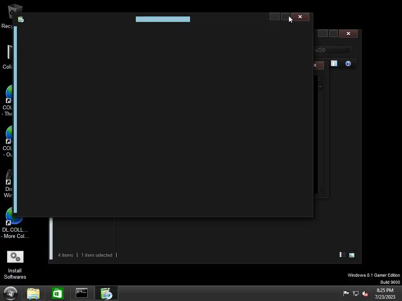Click the installer icon in front window title bar

[21, 20]
